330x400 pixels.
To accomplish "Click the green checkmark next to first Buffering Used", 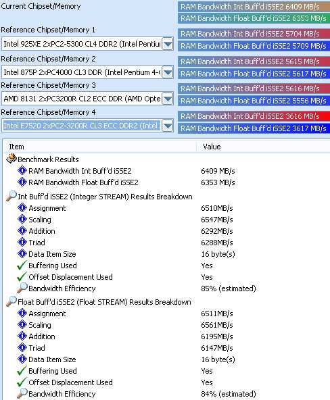I will point(22,266).
